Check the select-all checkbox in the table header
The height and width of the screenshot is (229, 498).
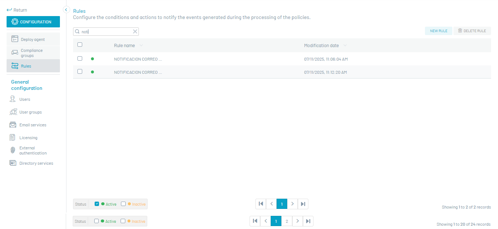(x=80, y=45)
